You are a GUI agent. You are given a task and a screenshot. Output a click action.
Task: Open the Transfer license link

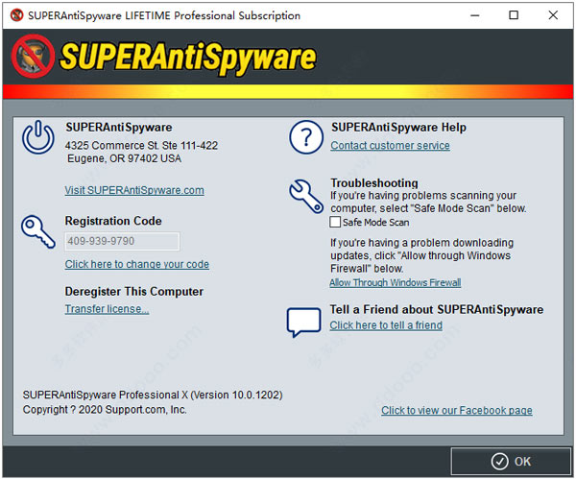pos(107,309)
